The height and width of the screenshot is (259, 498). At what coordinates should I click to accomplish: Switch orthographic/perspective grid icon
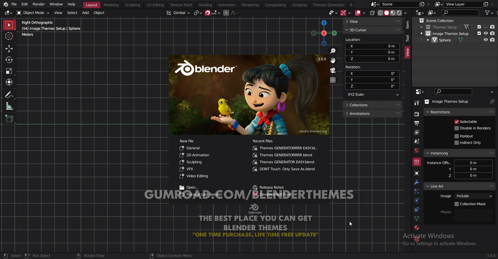(332, 80)
